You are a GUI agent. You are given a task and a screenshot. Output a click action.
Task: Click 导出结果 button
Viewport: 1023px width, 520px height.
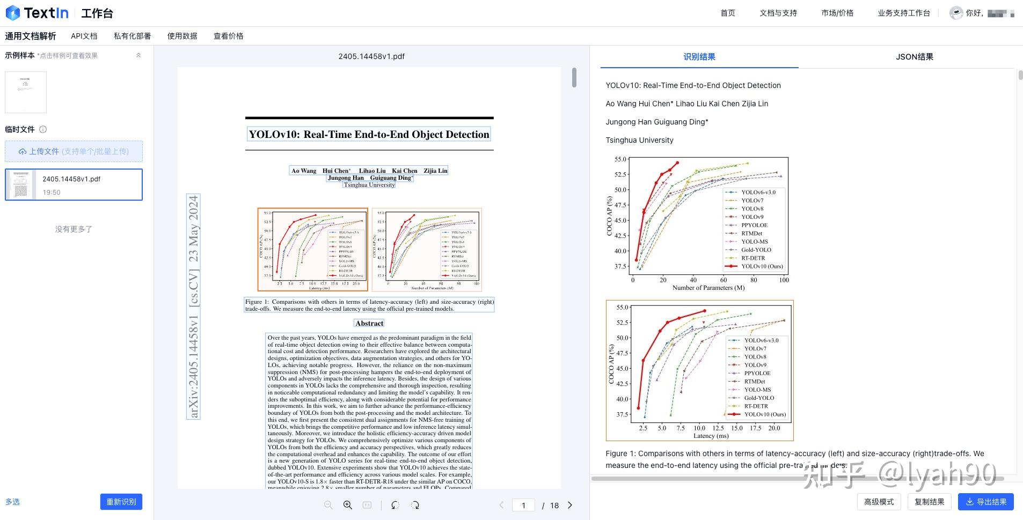986,502
